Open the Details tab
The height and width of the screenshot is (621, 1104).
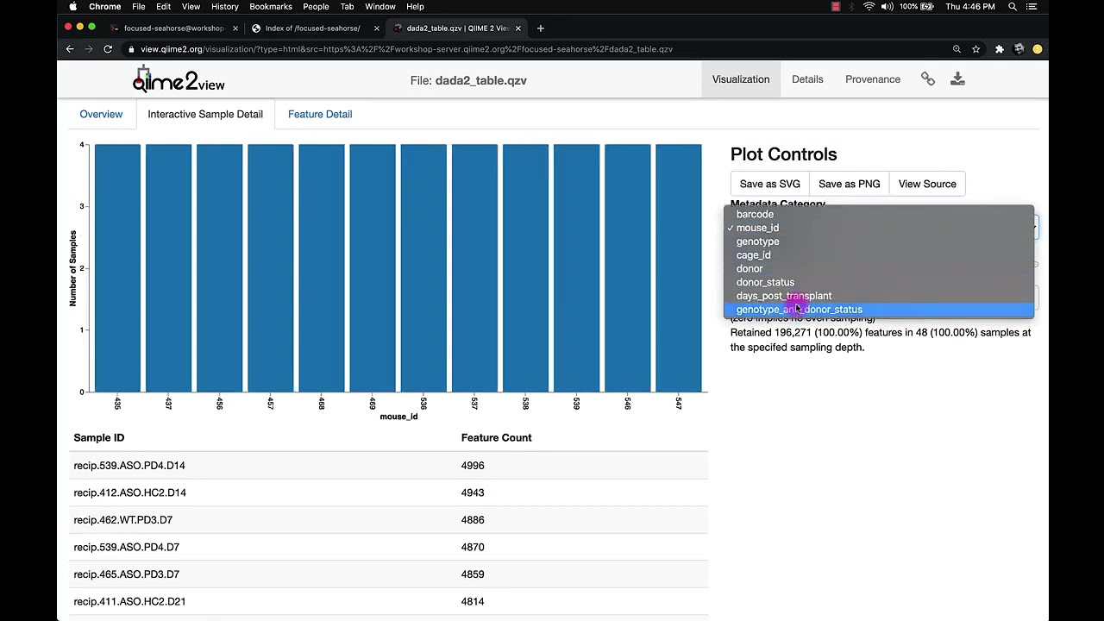[807, 79]
